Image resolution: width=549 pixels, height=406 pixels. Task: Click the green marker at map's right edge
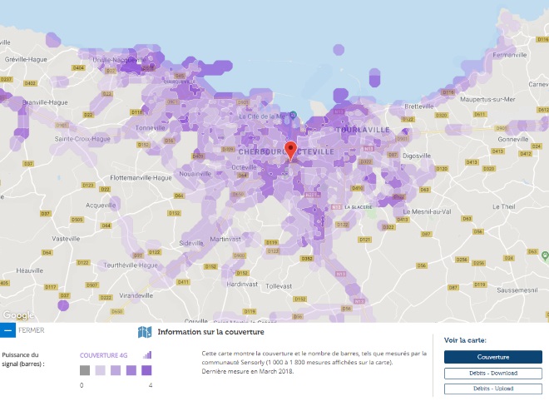pyautogui.click(x=544, y=256)
